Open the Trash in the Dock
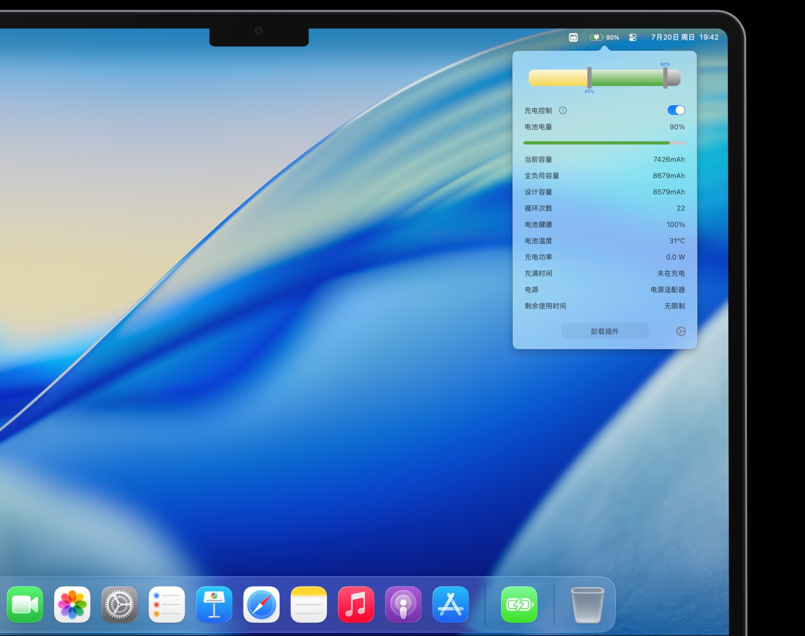 tap(587, 605)
